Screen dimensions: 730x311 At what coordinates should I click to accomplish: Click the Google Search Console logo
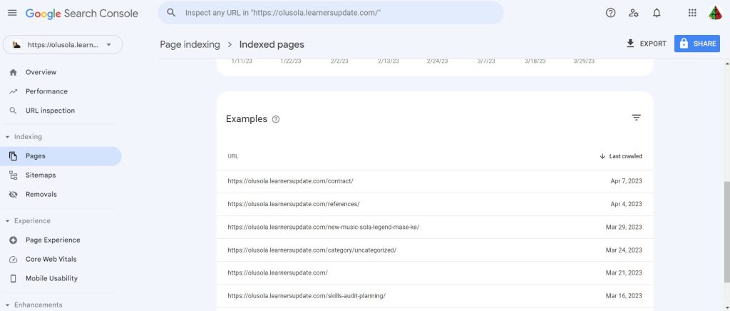click(82, 14)
